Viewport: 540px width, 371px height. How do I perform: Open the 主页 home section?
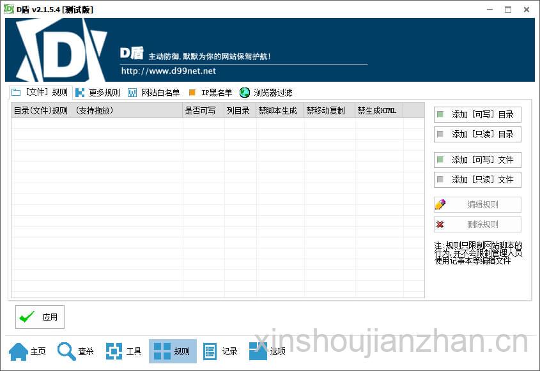[x=27, y=351]
